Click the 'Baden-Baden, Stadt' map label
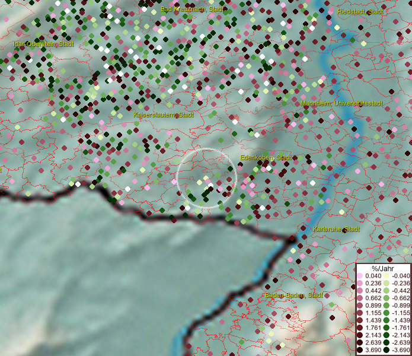Screen dimensions: 412x356 coord(294,295)
